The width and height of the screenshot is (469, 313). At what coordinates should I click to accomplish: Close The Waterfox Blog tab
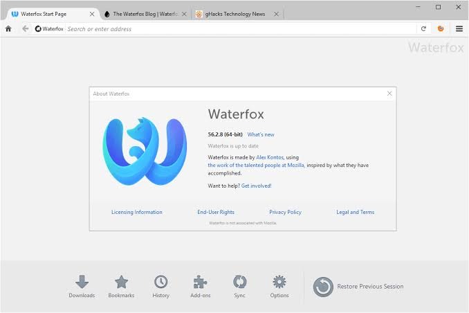click(184, 14)
